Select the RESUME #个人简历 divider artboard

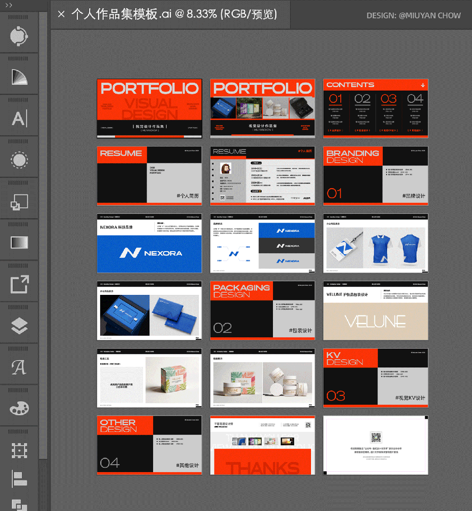coord(149,176)
